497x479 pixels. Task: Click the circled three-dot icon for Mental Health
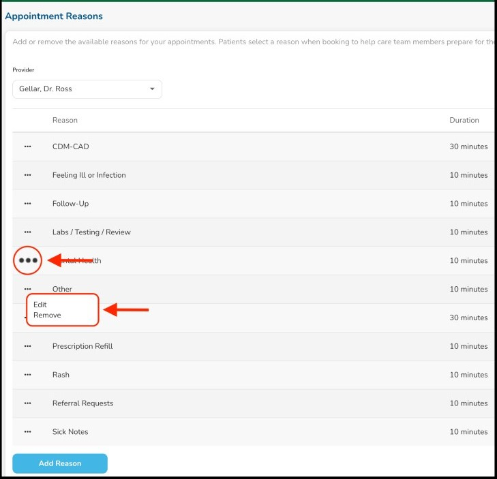click(x=28, y=260)
